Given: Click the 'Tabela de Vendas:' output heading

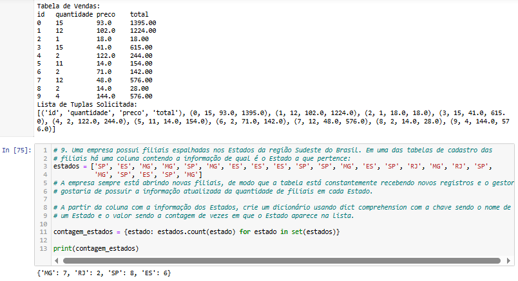Looking at the screenshot, I should (x=68, y=6).
